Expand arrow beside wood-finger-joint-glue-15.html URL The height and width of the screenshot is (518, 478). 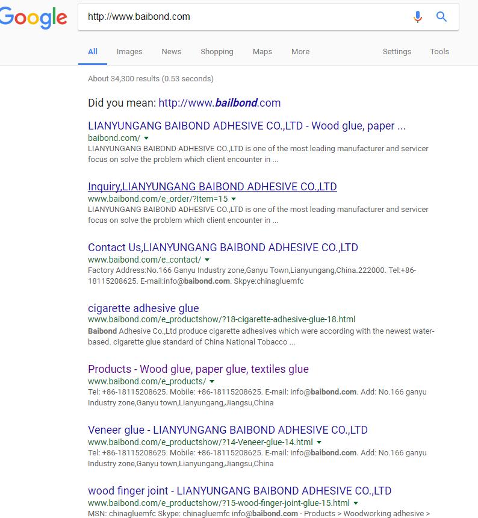[356, 503]
